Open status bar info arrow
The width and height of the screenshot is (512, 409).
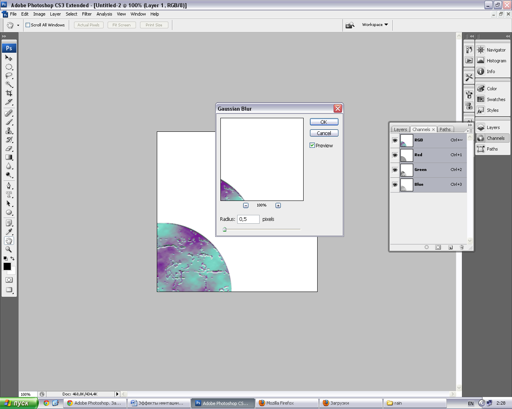pos(117,394)
